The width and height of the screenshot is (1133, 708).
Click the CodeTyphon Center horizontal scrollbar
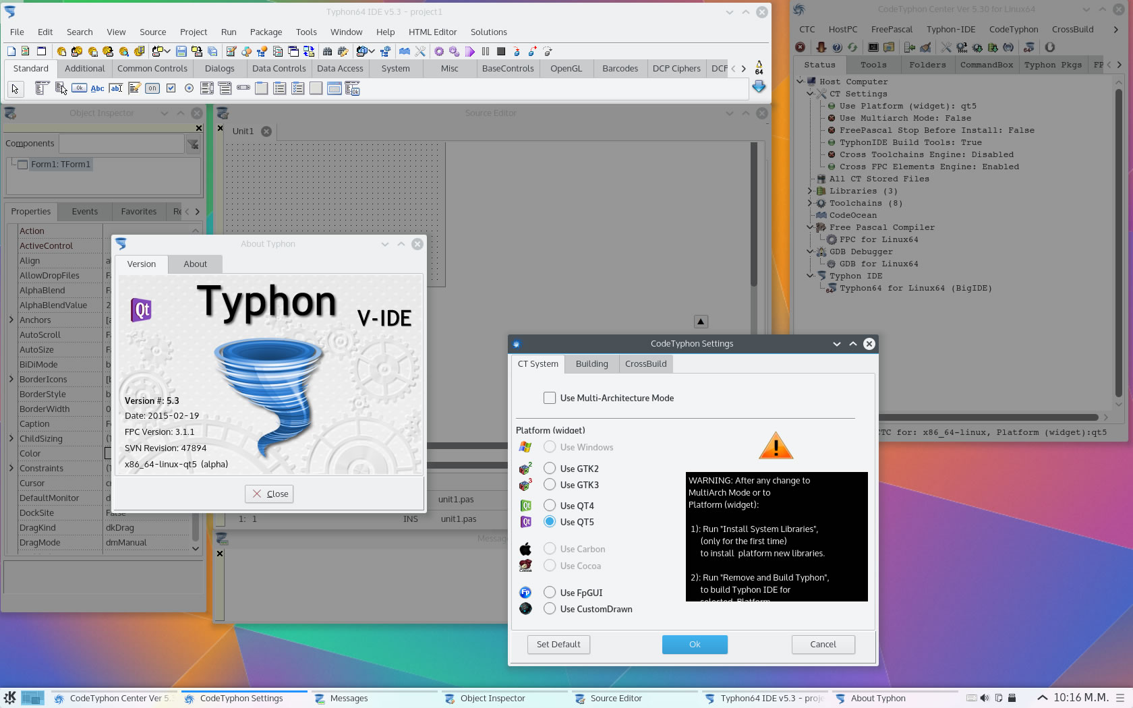pyautogui.click(x=988, y=417)
